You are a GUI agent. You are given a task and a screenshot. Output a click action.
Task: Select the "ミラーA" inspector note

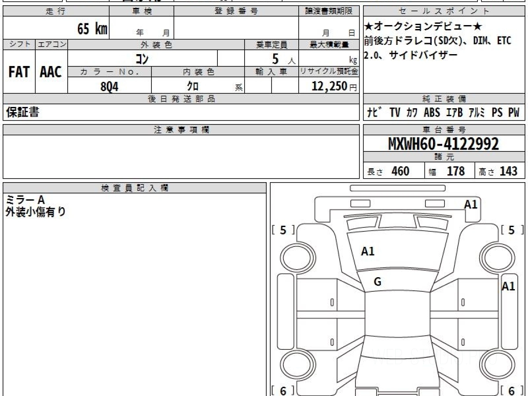tap(26, 200)
